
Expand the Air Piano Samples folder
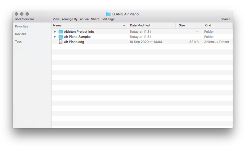click(x=55, y=37)
